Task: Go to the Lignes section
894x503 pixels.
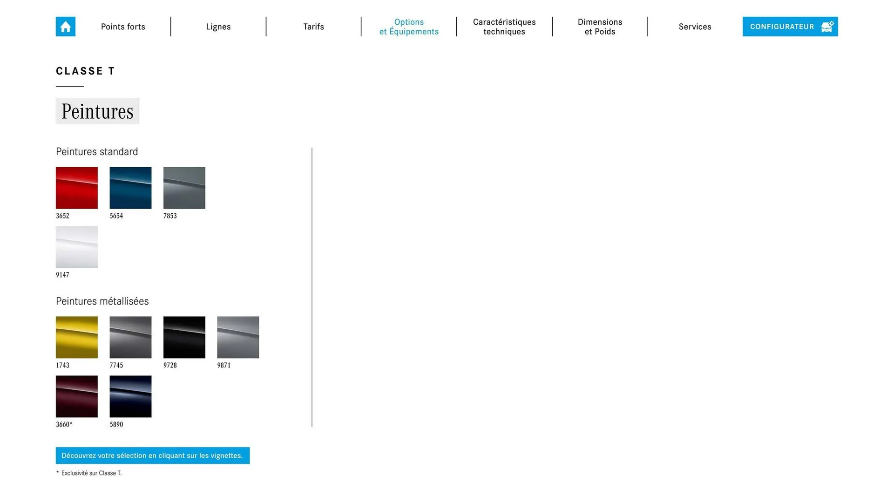Action: tap(218, 27)
